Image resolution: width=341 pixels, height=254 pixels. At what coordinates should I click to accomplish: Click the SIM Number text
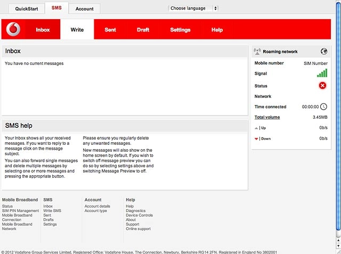point(315,63)
